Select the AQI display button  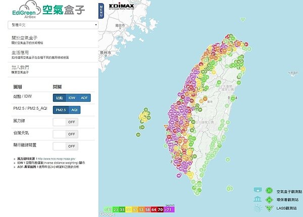click(x=75, y=110)
